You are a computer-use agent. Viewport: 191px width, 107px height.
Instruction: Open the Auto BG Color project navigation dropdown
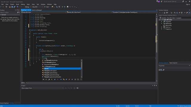[x=44, y=12]
